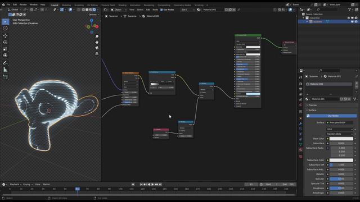Open the File menu
Screen dimensions: 360x202
(x=8, y=4)
